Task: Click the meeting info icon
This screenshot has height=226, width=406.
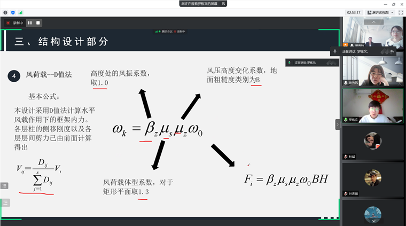Action: 5,12
